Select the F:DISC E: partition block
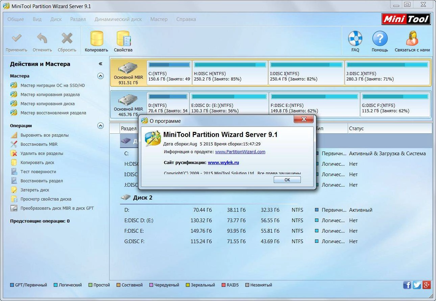The image size is (436, 301). tap(315, 105)
